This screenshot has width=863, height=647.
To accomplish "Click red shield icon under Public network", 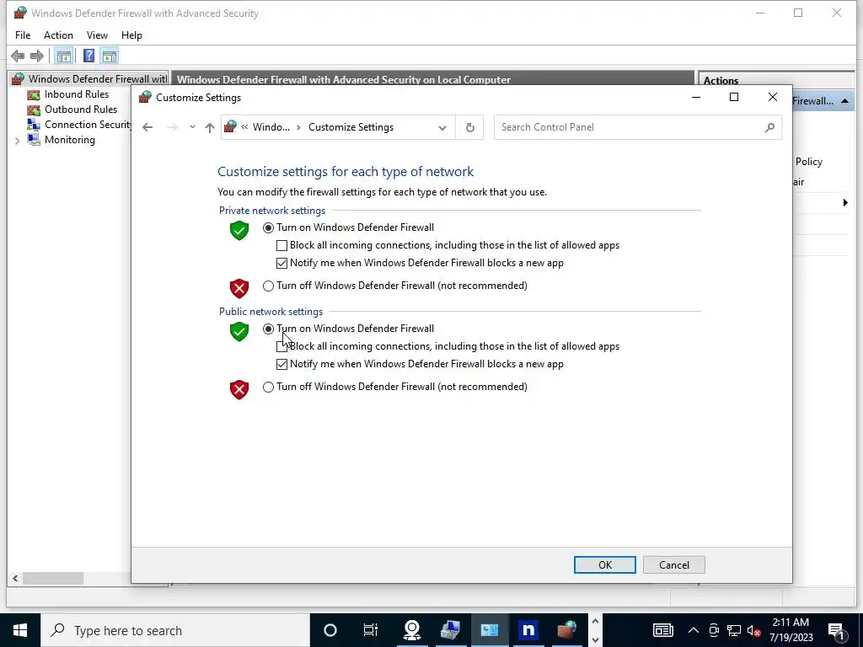I will (x=239, y=390).
